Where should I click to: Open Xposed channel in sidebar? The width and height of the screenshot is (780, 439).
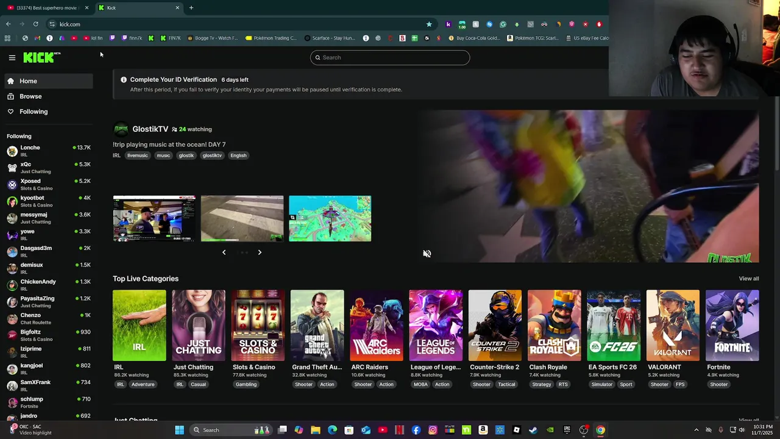pyautogui.click(x=48, y=184)
